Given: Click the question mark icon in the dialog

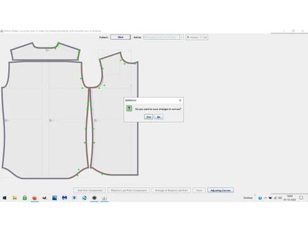Looking at the screenshot, I should pyautogui.click(x=129, y=108).
